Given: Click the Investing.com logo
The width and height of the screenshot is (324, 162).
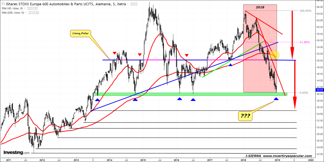Looking at the screenshot, I should coord(16,152).
